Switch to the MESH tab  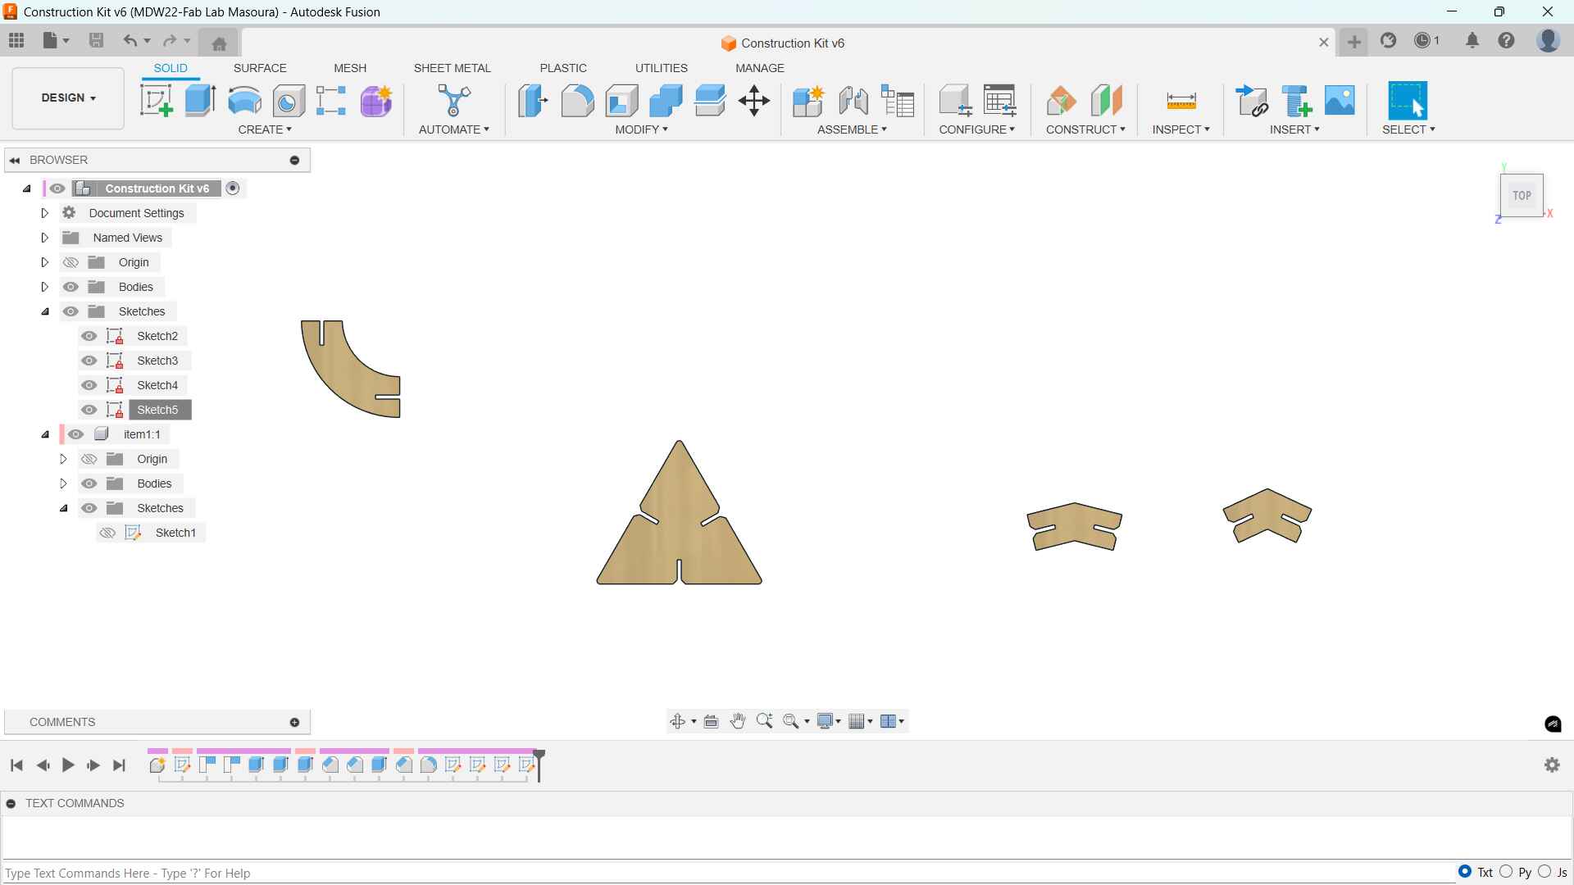[x=350, y=68]
